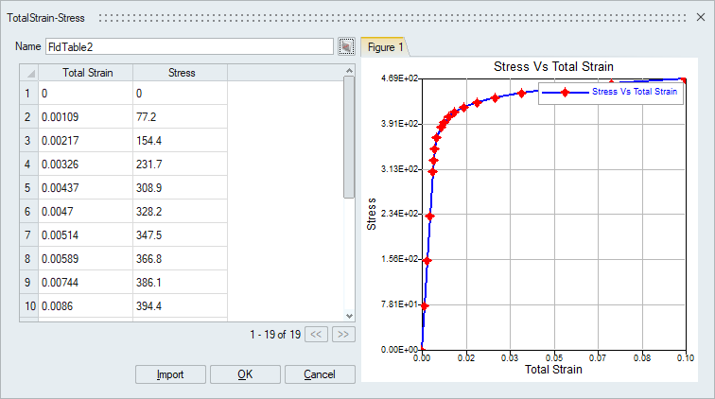Switch to the Figure 1 tab
715x399 pixels.
(385, 46)
